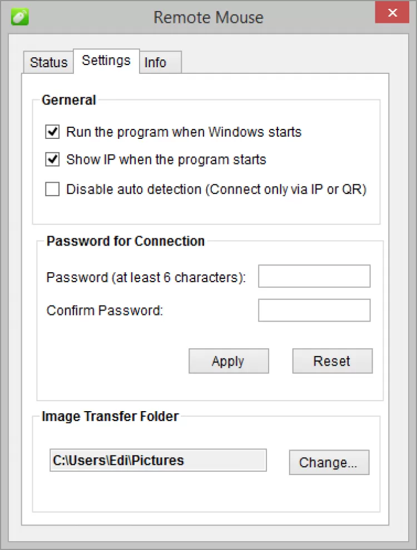Switch to the Status tab
This screenshot has width=417, height=550.
(x=48, y=62)
